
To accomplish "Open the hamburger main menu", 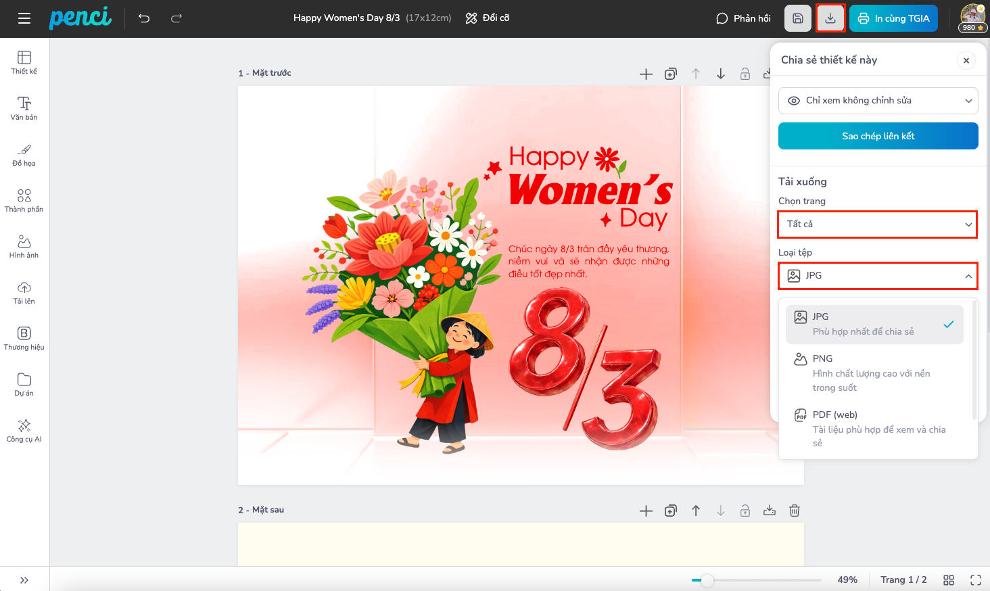I will (24, 18).
